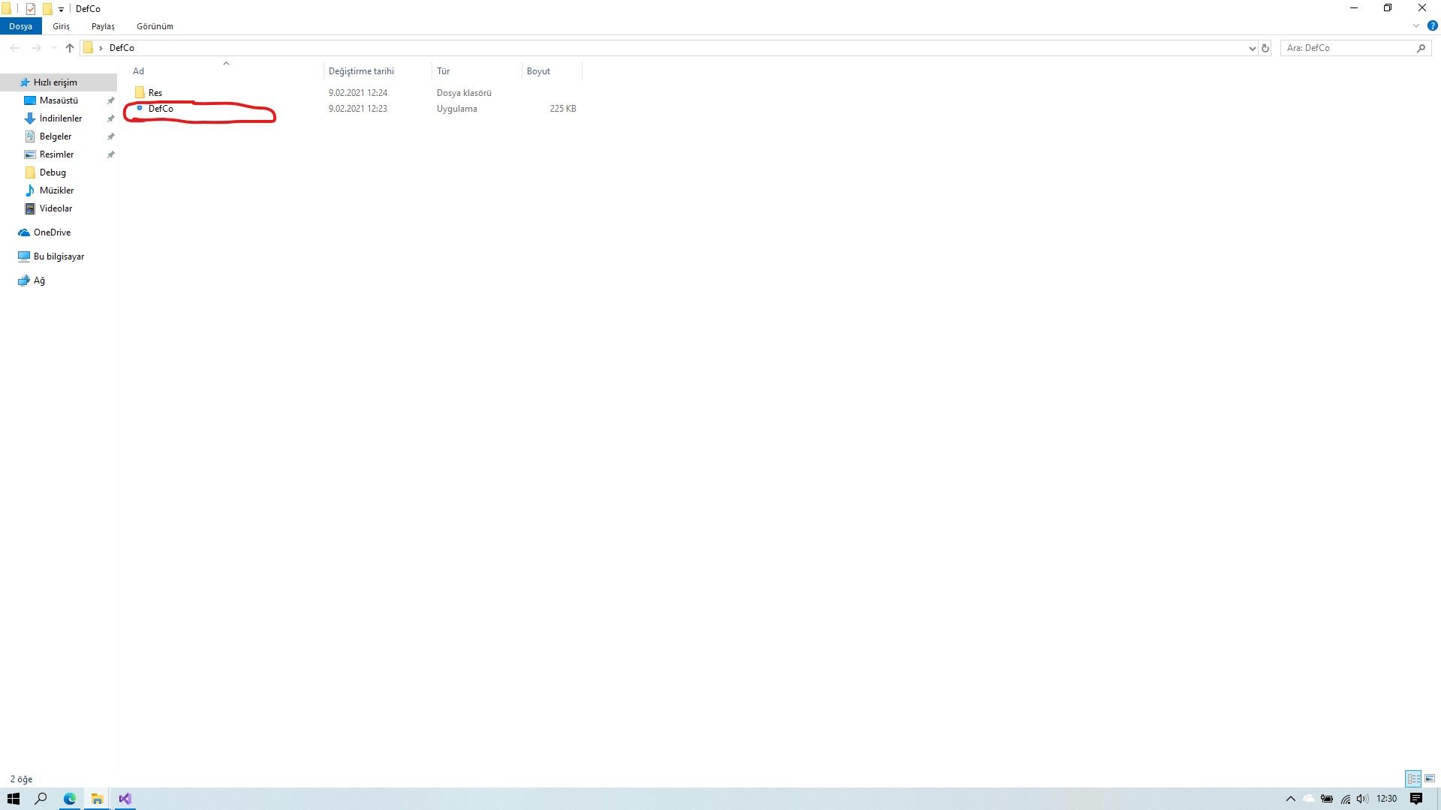This screenshot has width=1441, height=810.
Task: Show hidden system tray icons
Action: (x=1291, y=799)
